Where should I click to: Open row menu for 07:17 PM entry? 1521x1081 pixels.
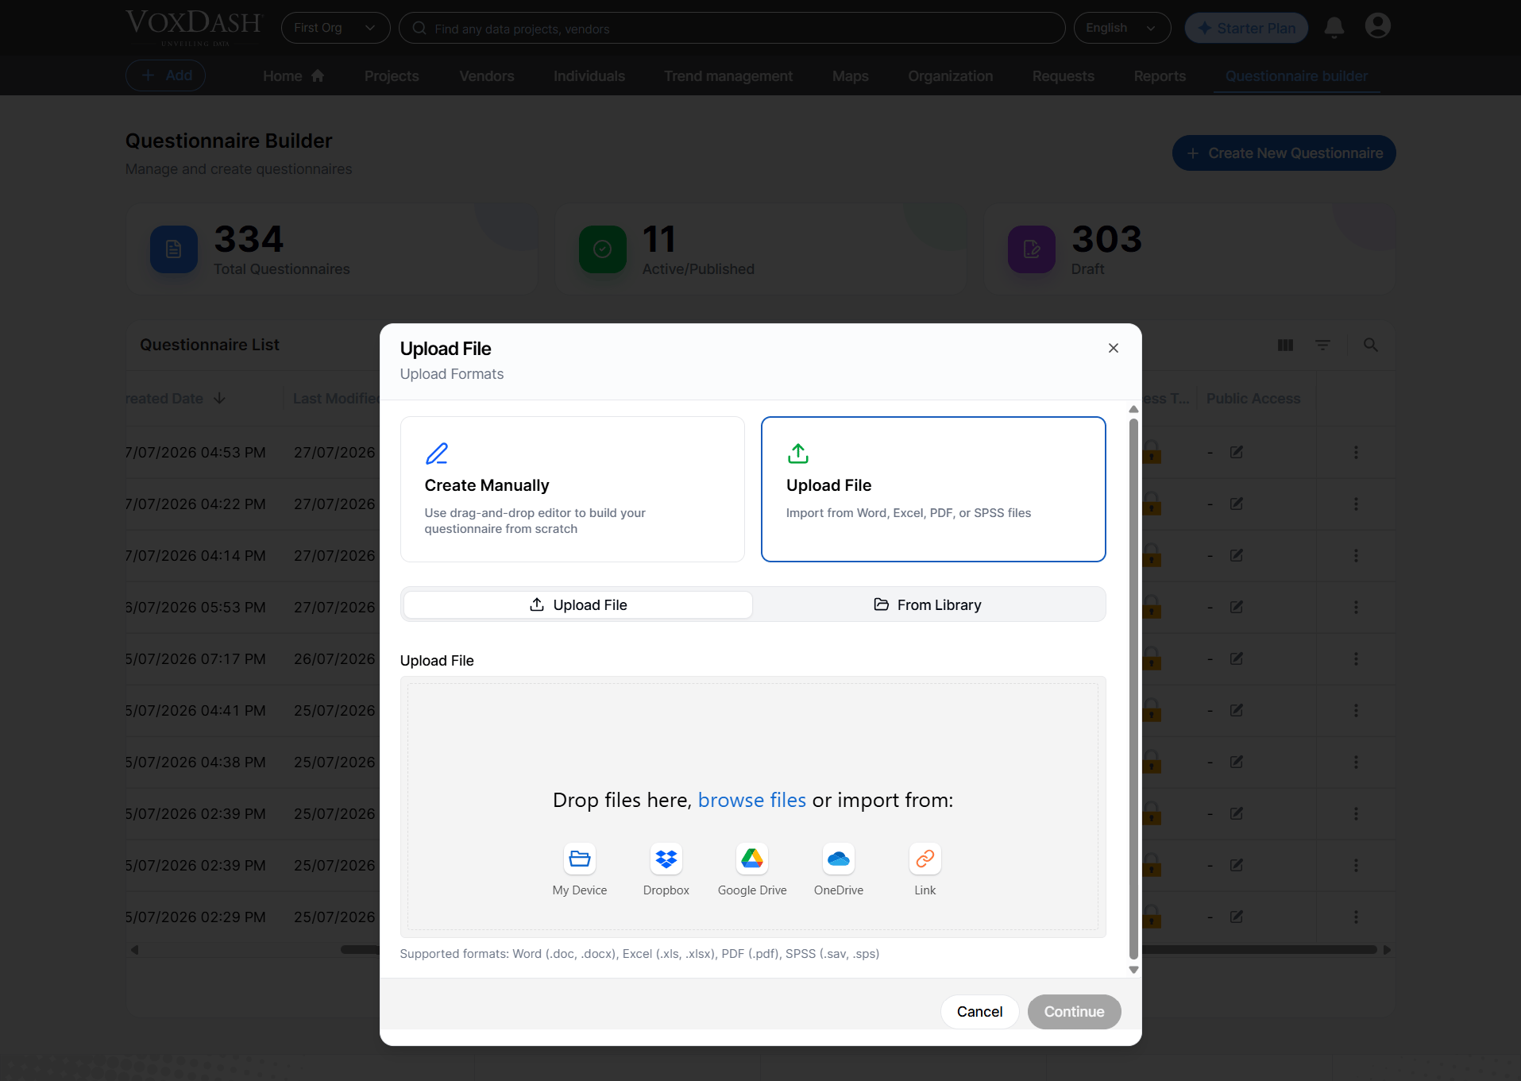[1356, 658]
